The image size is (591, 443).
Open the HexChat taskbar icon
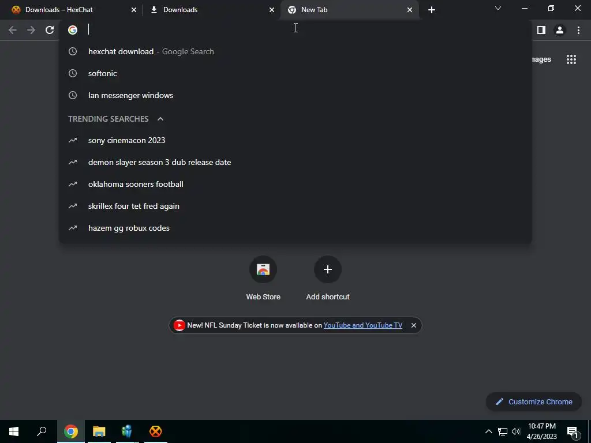click(155, 431)
